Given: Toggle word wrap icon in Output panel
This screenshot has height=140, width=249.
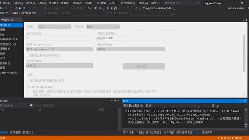Looking at the screenshot, I should (218, 105).
